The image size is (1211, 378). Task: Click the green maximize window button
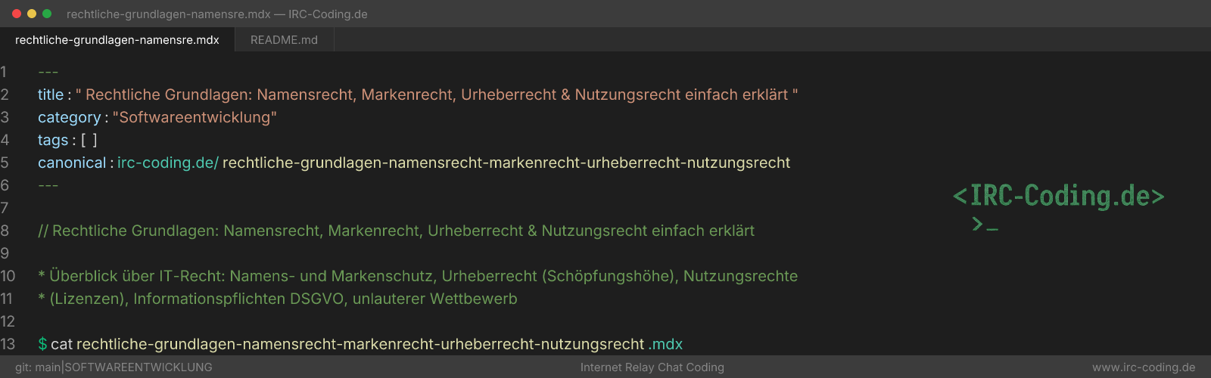(x=47, y=14)
